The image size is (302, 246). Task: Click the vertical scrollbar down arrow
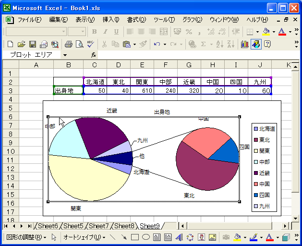(295, 219)
